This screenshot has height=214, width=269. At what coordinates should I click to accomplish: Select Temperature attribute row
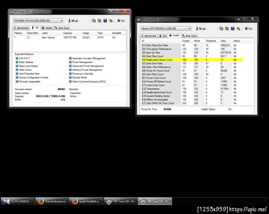pos(192,89)
